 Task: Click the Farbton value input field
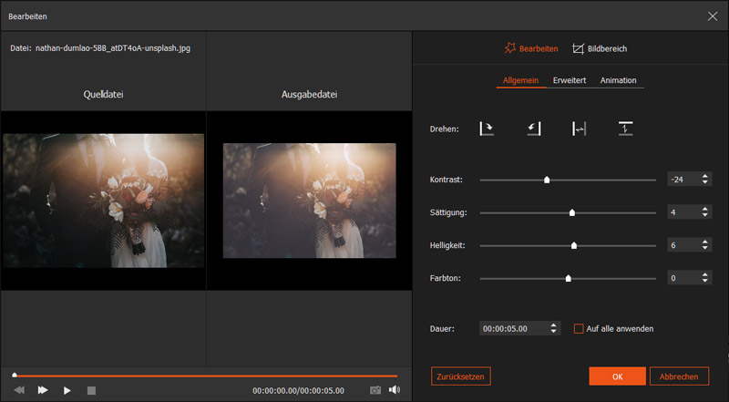[682, 278]
